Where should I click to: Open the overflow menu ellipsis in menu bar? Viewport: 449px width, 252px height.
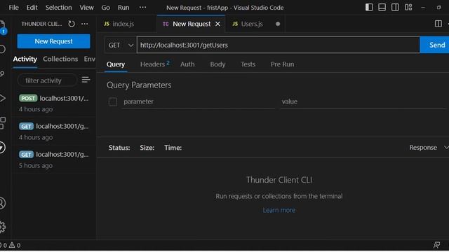pos(142,8)
